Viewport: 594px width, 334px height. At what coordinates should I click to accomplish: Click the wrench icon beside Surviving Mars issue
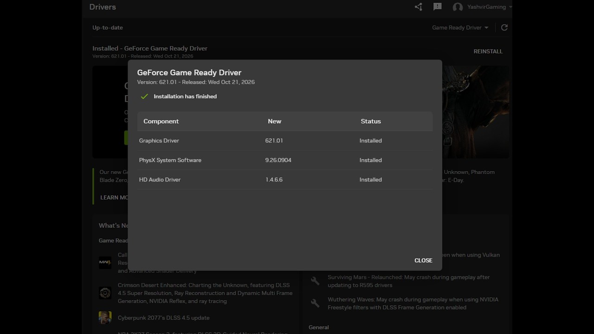315,281
